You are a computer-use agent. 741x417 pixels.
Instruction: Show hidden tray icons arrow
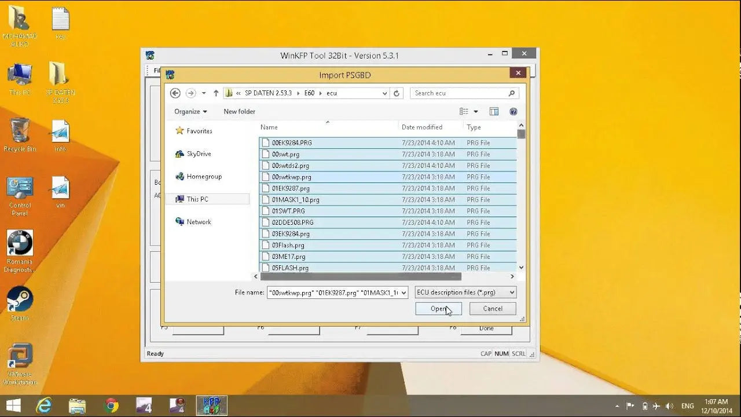pos(617,406)
